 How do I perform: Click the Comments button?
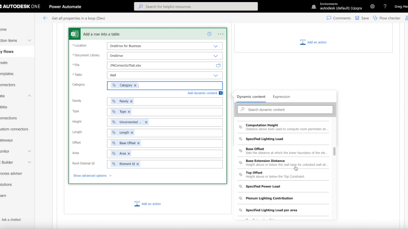pyautogui.click(x=339, y=18)
